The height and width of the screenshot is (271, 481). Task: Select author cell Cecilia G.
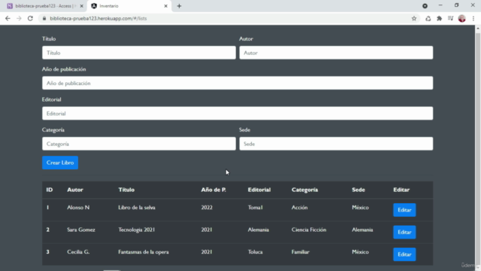click(x=78, y=252)
